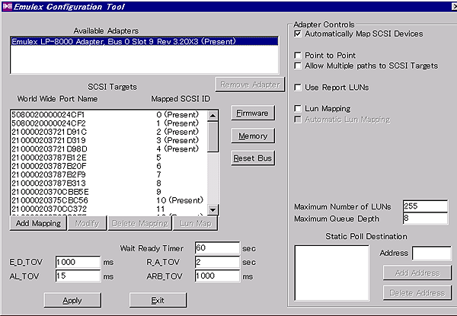Select target 21000203721D91C
Viewport: 457px width, 316px height.
pyautogui.click(x=109, y=132)
